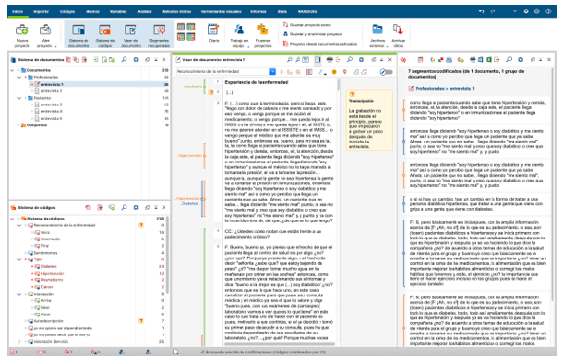
Task: Switch to the Importar ribbon tab
Action: (41, 11)
